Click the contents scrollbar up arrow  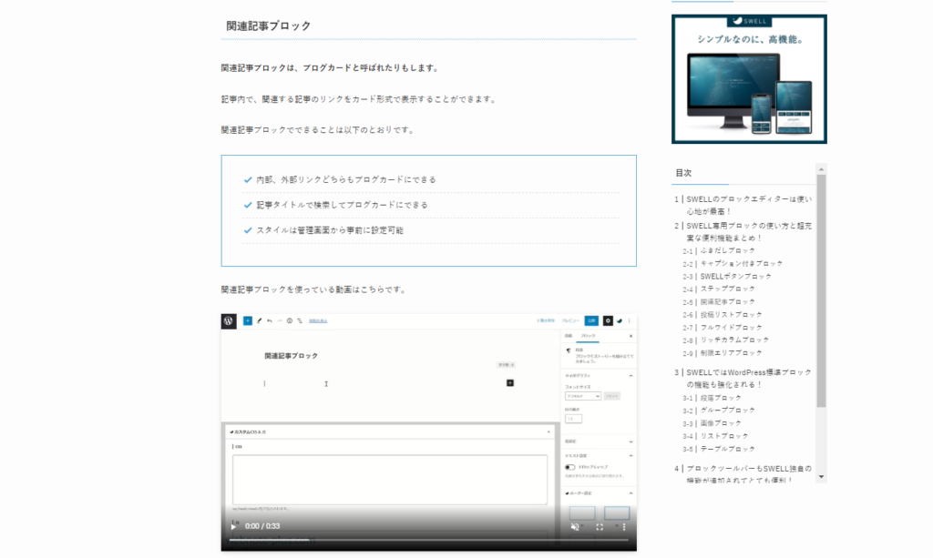(821, 169)
